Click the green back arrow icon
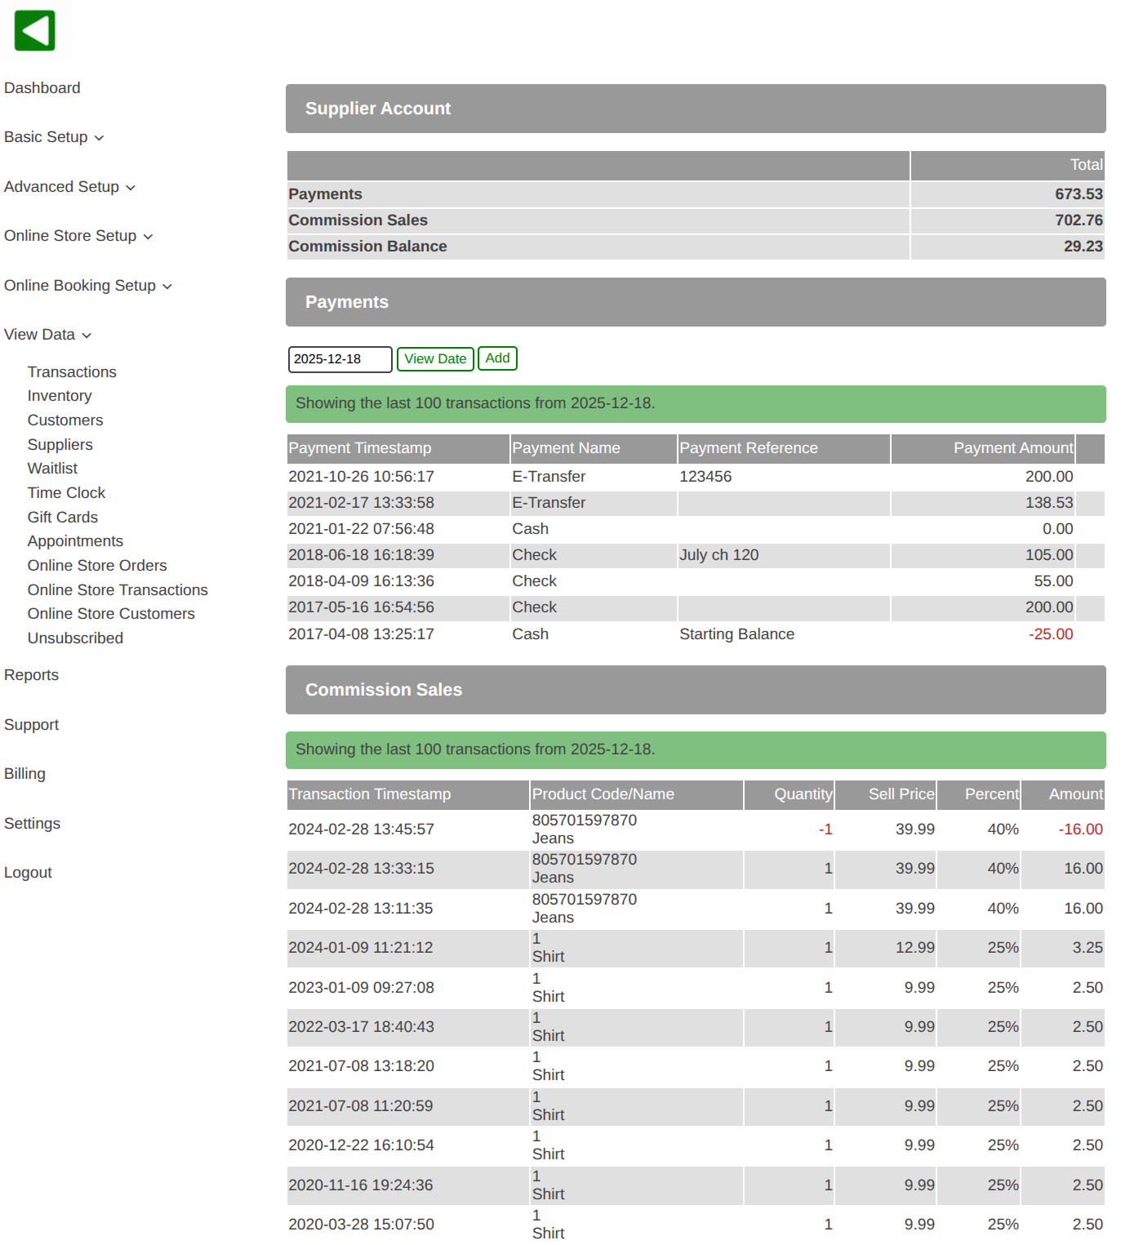 click(x=34, y=31)
